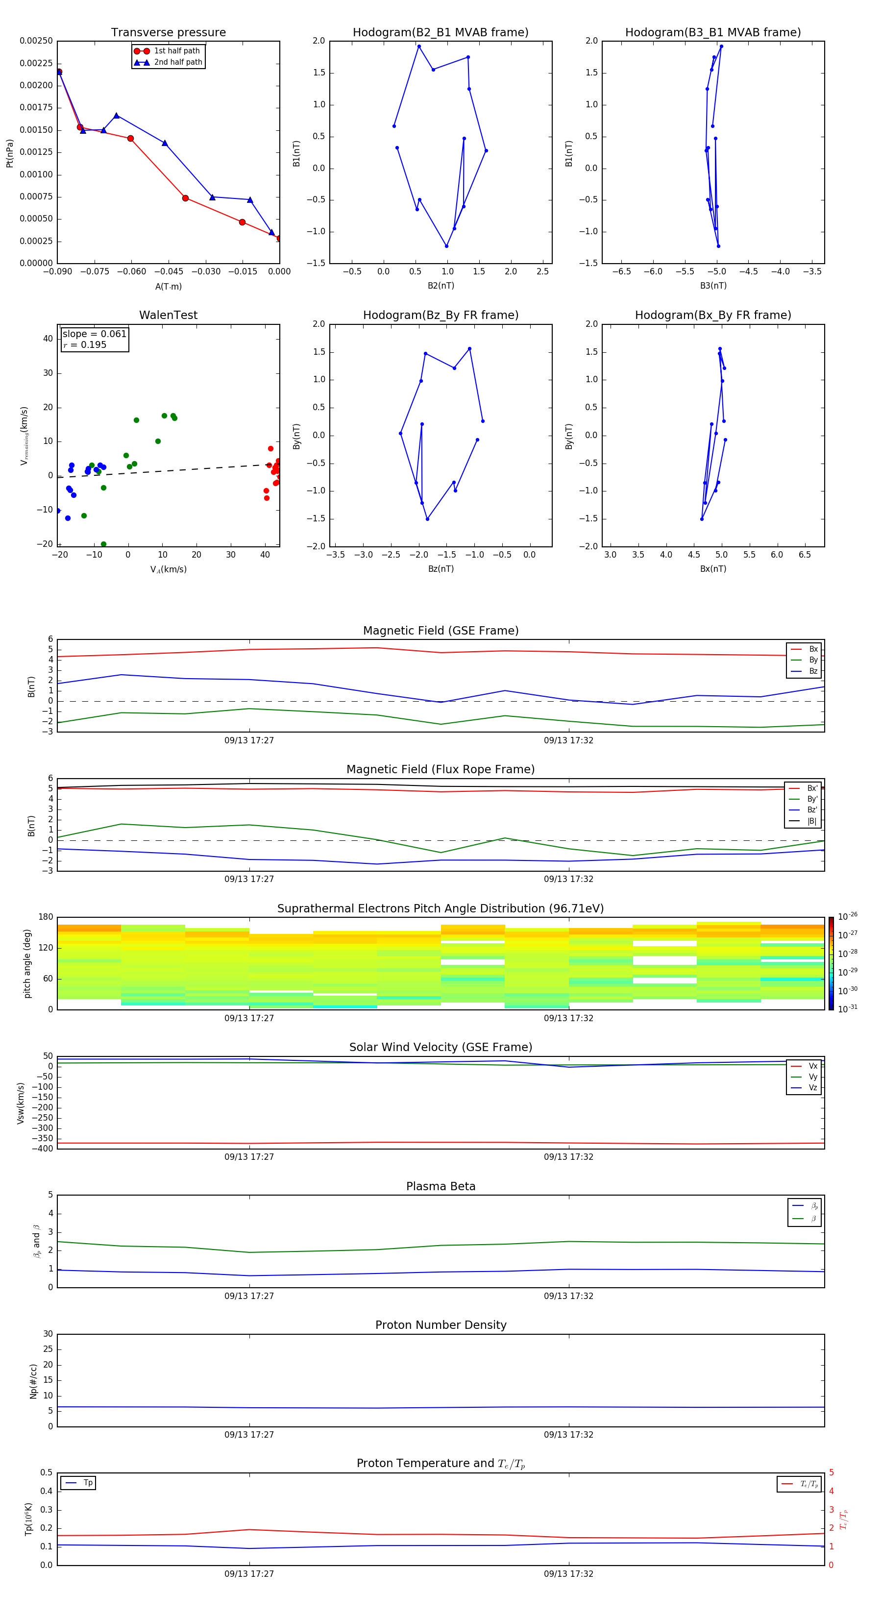
Task: Click the pitch angle colorbar beside the electron plot
Action: (x=831, y=963)
